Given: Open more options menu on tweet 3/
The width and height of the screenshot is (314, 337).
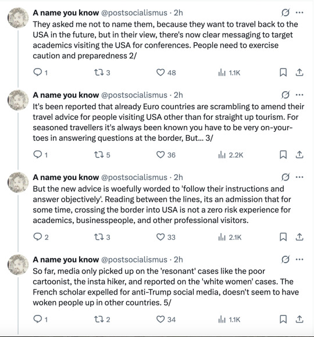Looking at the screenshot, I should coord(299,95).
